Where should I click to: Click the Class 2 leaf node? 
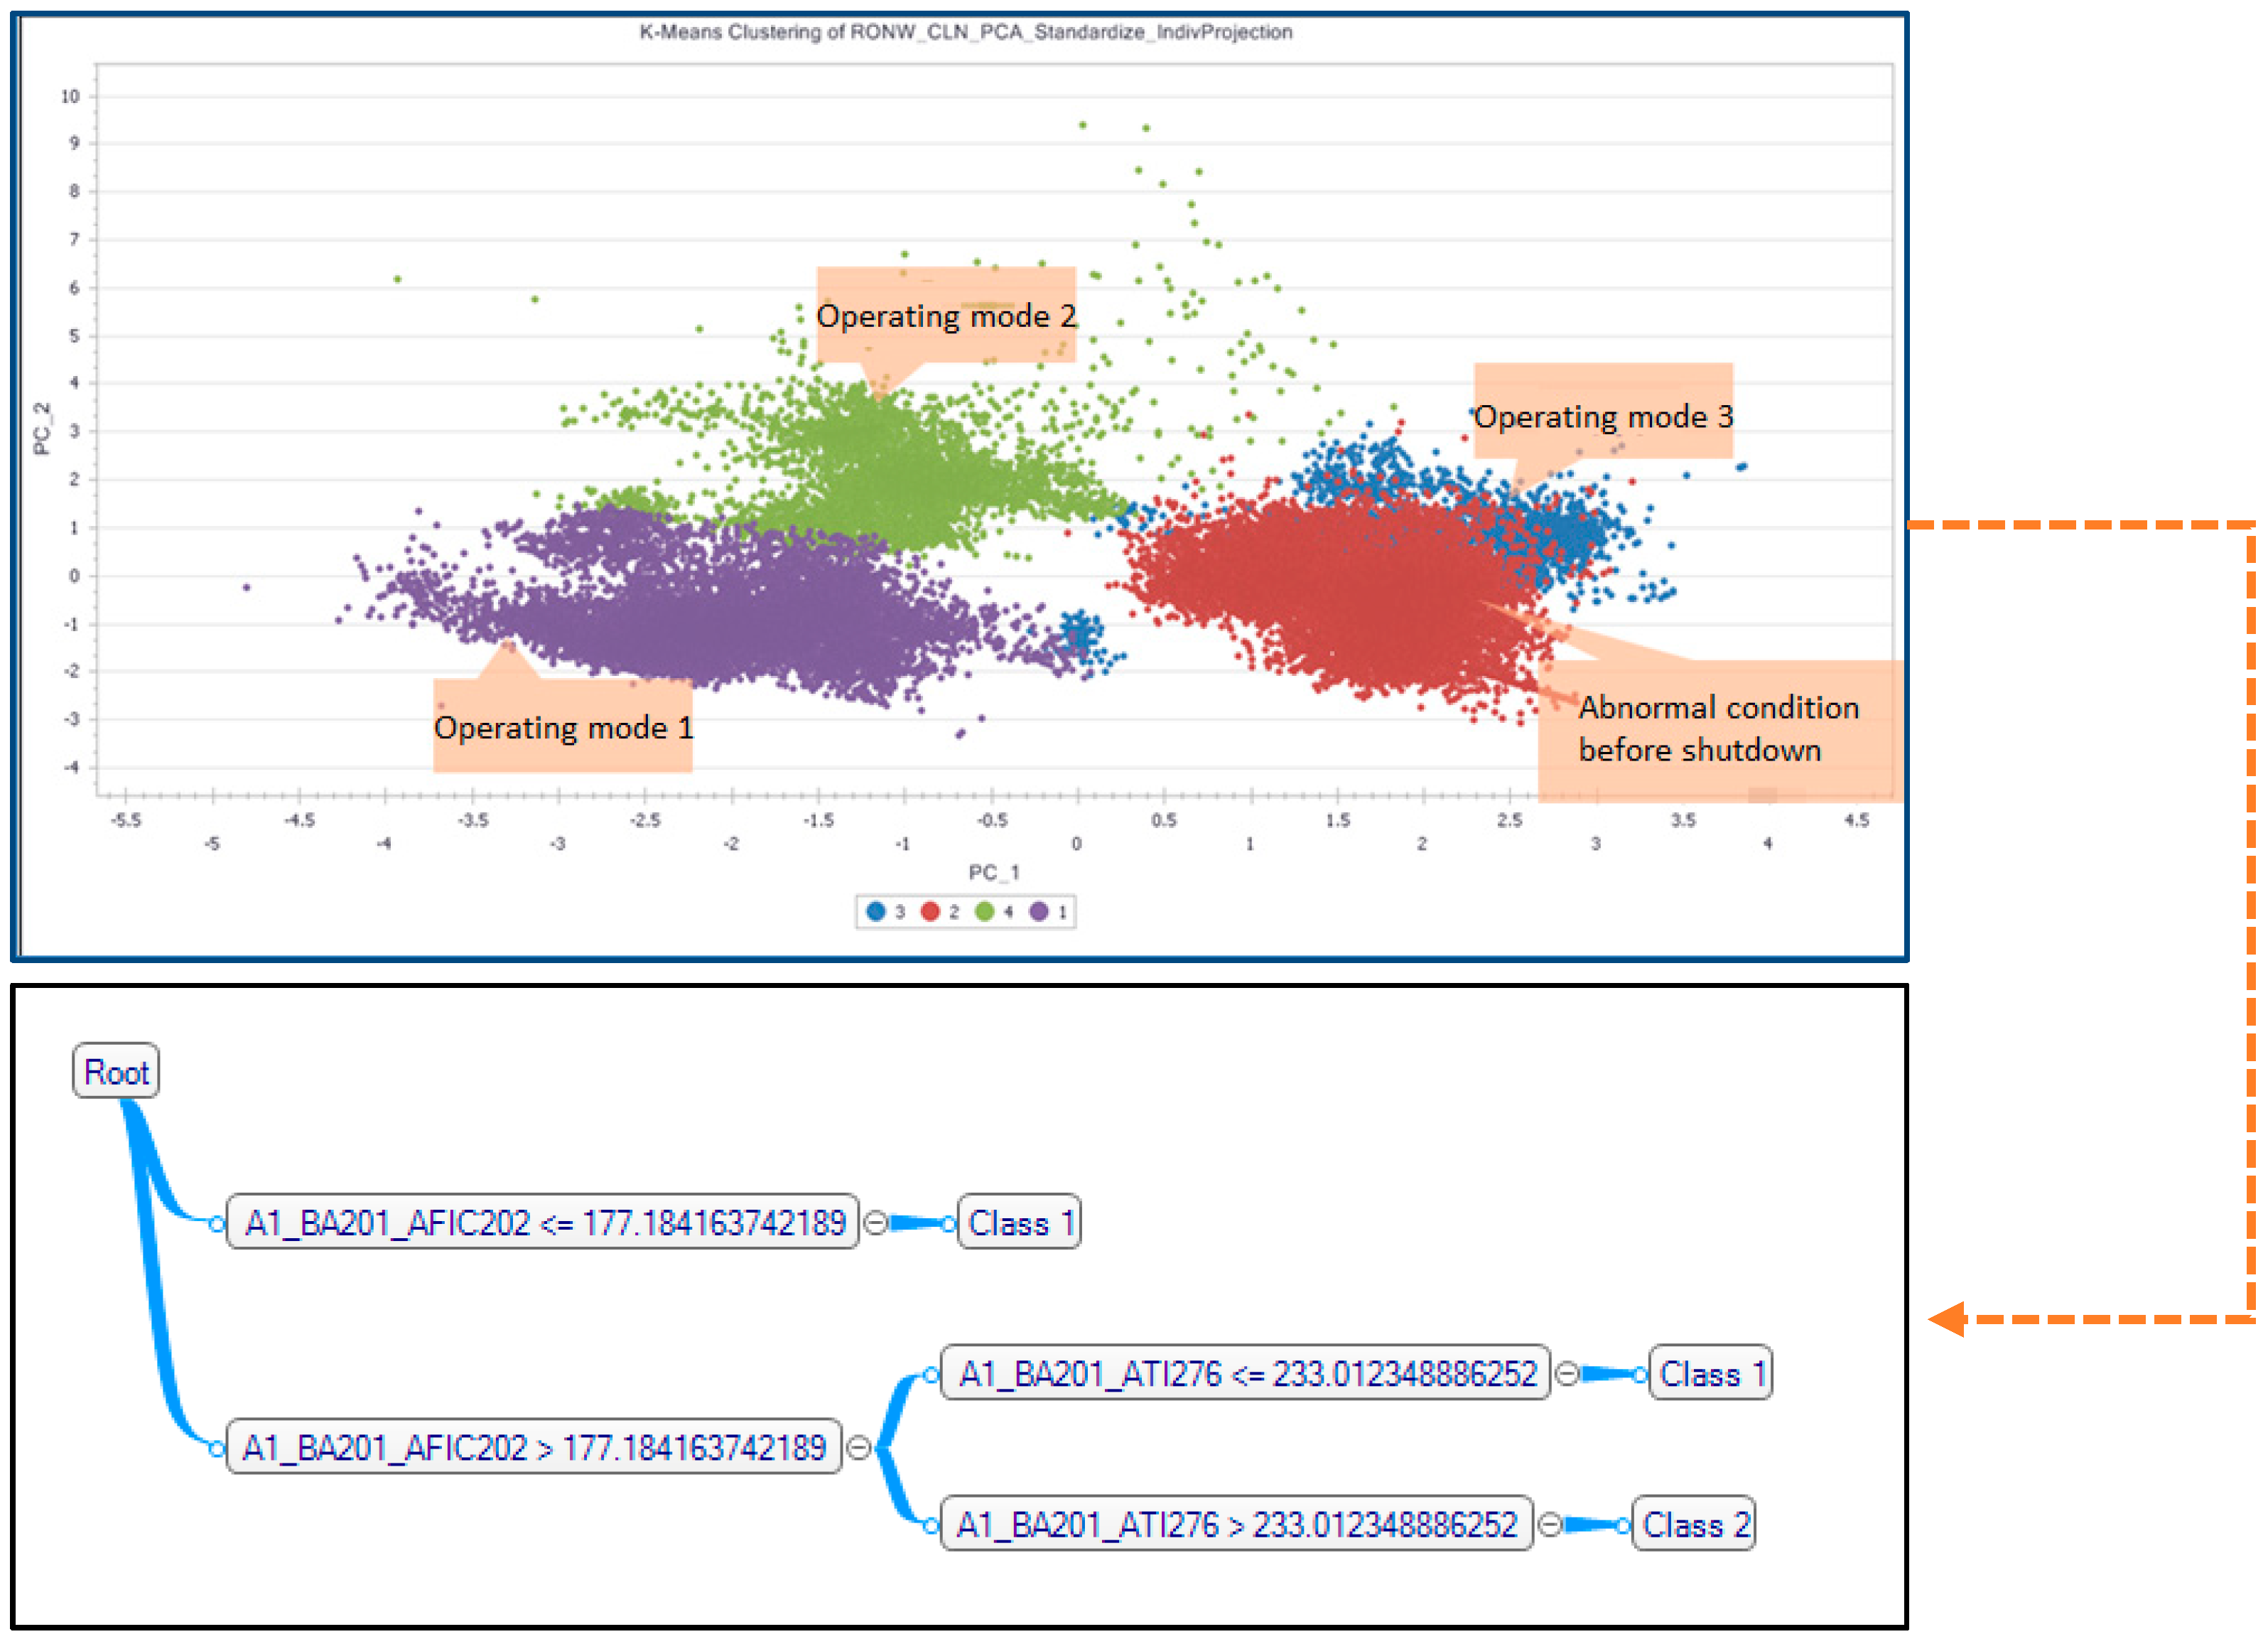(1694, 1524)
